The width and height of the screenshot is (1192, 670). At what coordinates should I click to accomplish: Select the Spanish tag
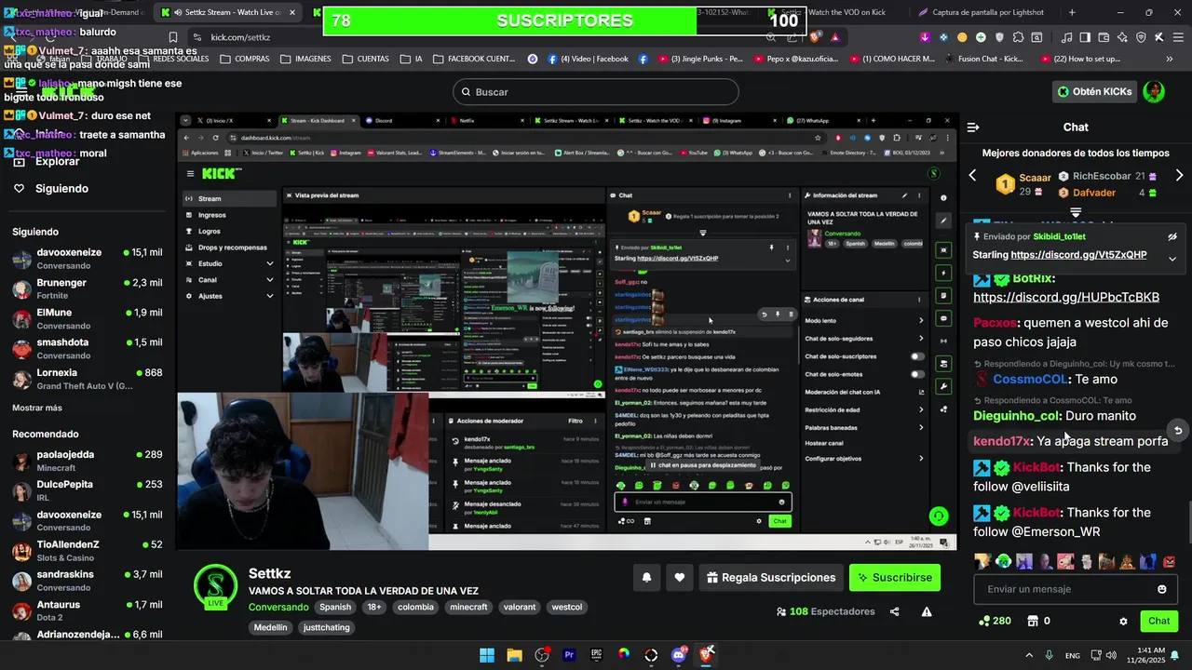pyautogui.click(x=335, y=607)
